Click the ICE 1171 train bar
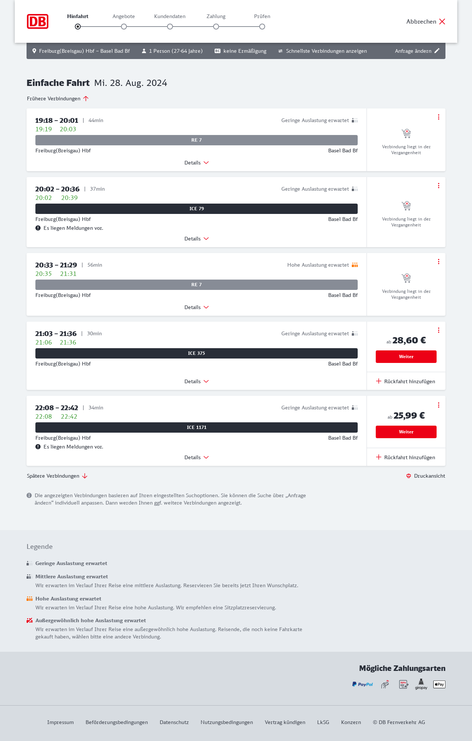472x741 pixels. click(x=197, y=427)
